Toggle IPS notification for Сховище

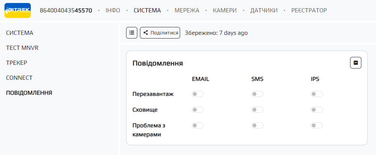[316, 110]
